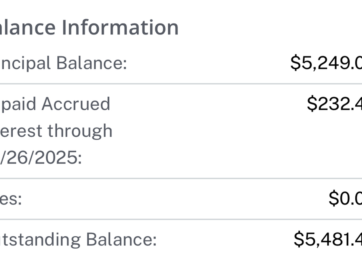The height and width of the screenshot is (272, 362).
Task: Click the word 'Information' in the heading
Action: pyautogui.click(x=120, y=27)
